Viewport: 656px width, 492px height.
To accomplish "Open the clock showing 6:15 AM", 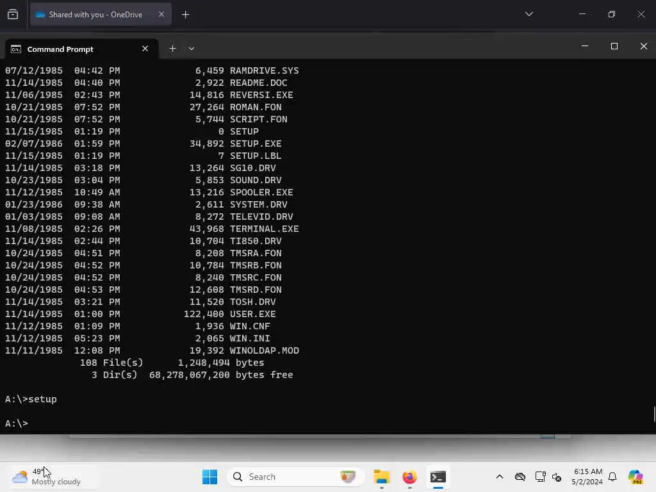I will (x=587, y=477).
